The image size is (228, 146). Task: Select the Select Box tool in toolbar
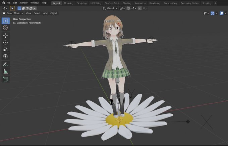click(x=6, y=21)
